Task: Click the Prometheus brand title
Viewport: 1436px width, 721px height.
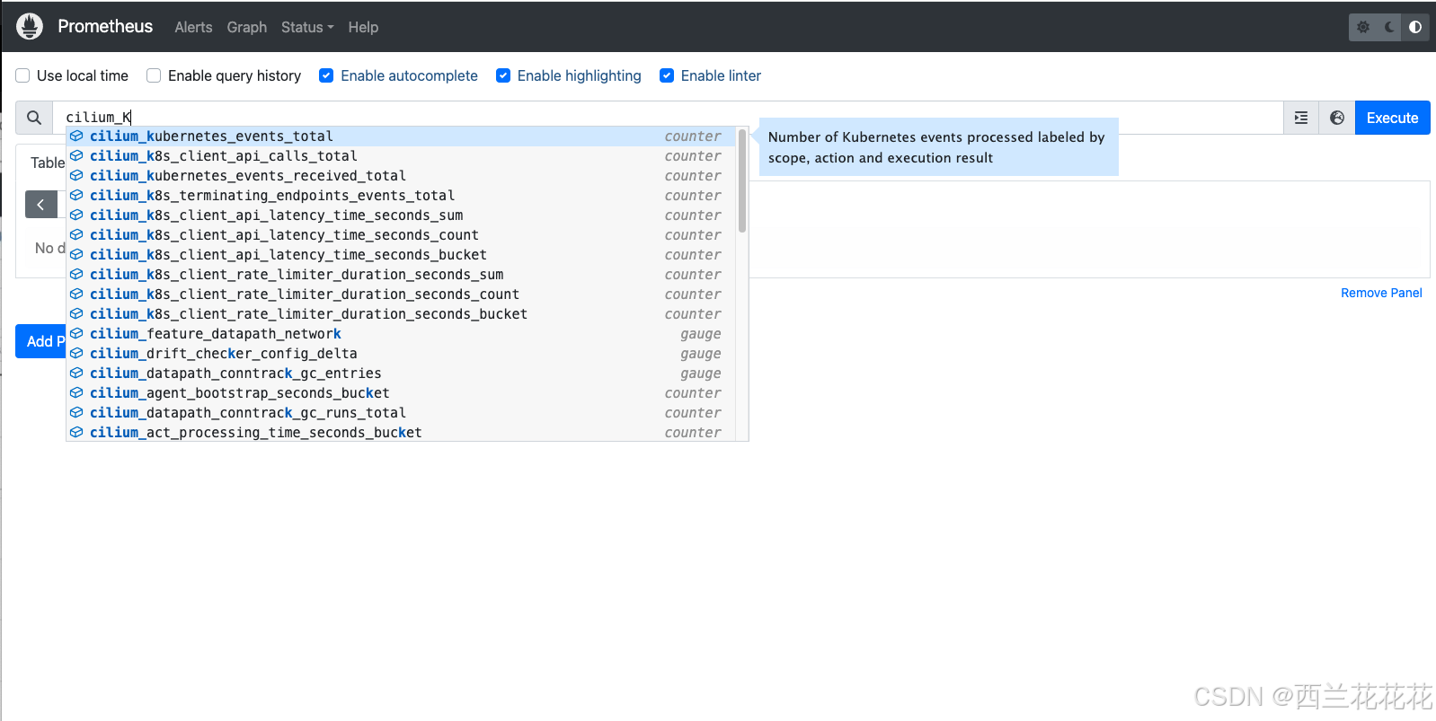Action: coord(105,26)
